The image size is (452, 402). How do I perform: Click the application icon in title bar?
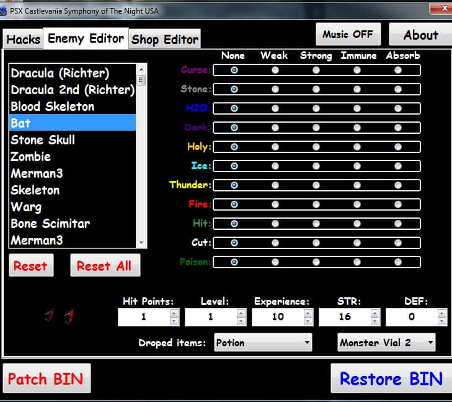(3, 11)
